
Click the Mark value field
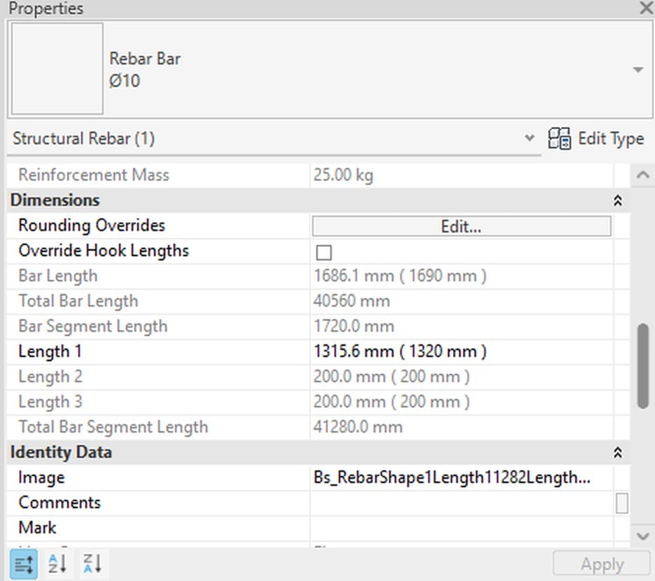pyautogui.click(x=462, y=528)
